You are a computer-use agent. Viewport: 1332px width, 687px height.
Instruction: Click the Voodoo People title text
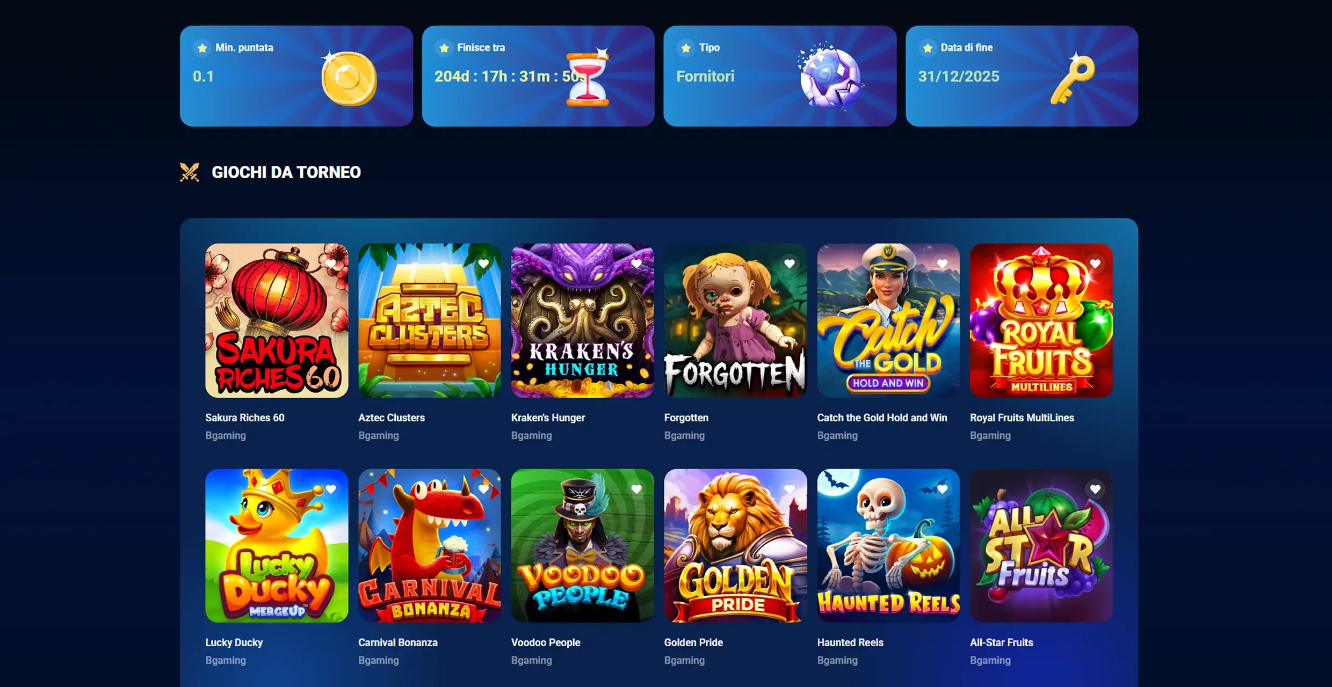click(546, 642)
